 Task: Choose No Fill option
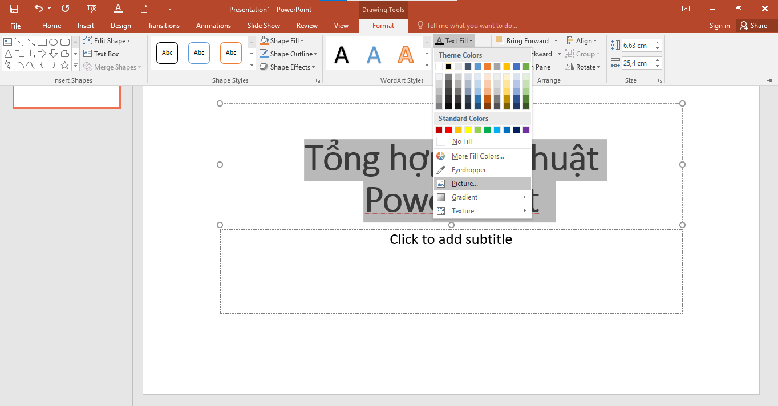point(483,141)
